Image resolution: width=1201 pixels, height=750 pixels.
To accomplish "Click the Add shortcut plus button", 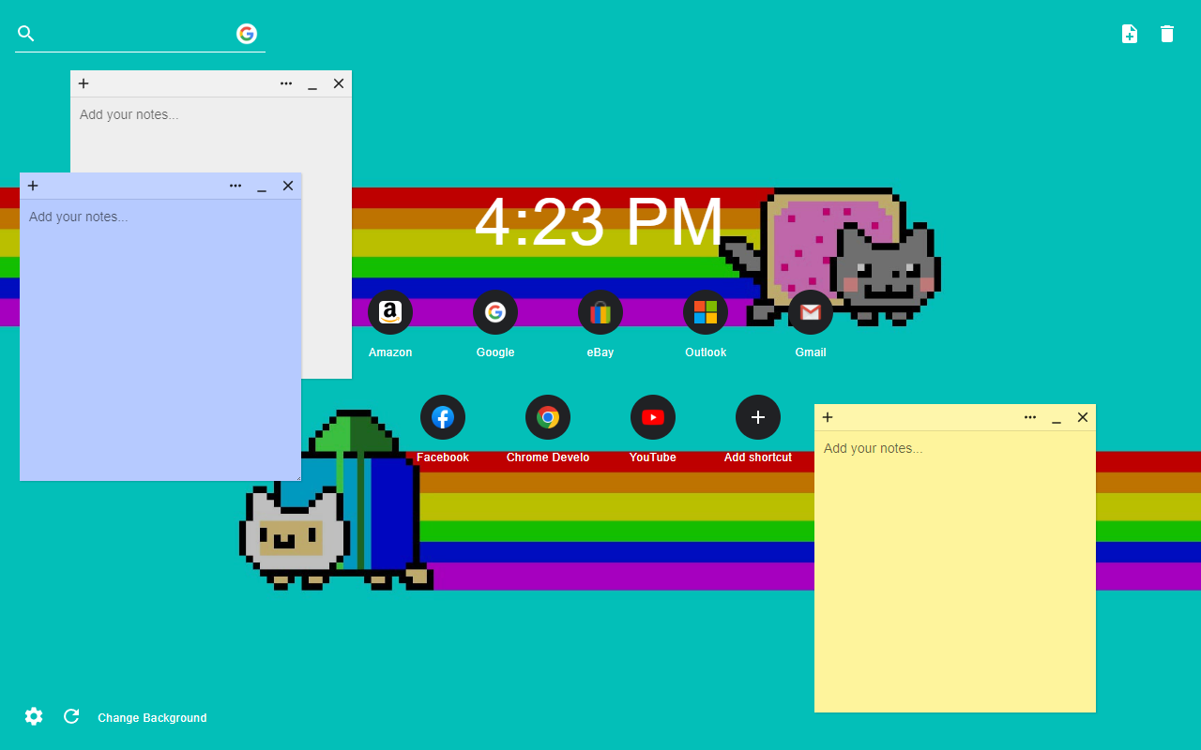I will click(x=758, y=417).
